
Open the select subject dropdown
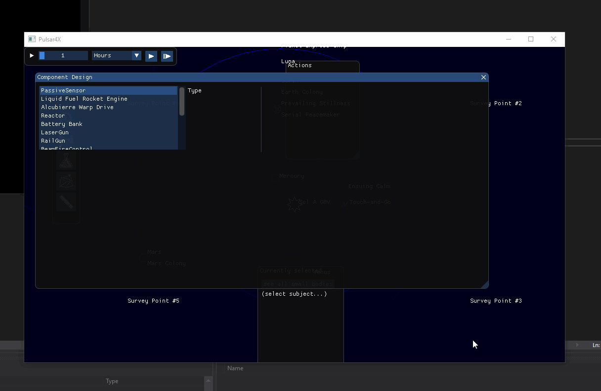[x=294, y=294]
